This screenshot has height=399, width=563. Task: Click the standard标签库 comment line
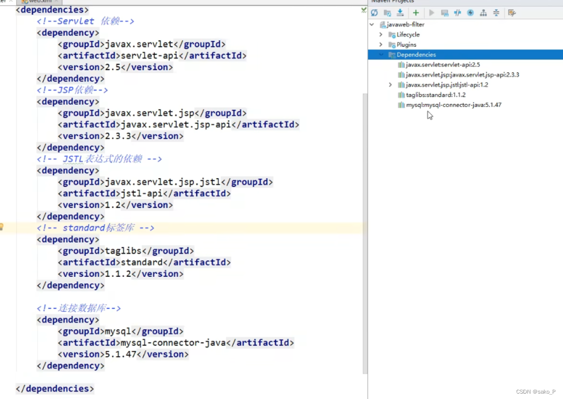click(x=95, y=228)
